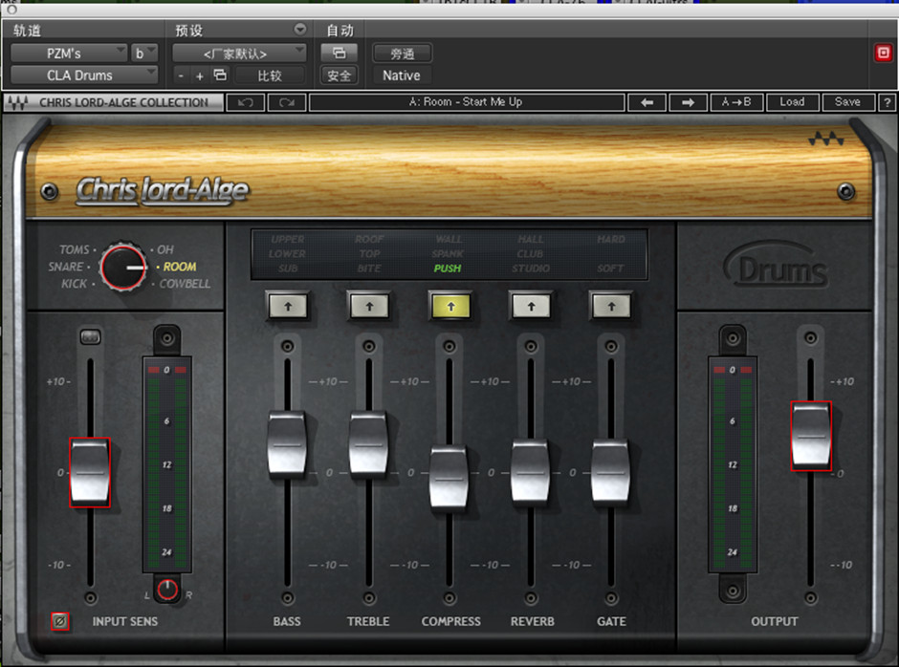Click the L/R balance knob
This screenshot has width=899, height=667.
[167, 589]
